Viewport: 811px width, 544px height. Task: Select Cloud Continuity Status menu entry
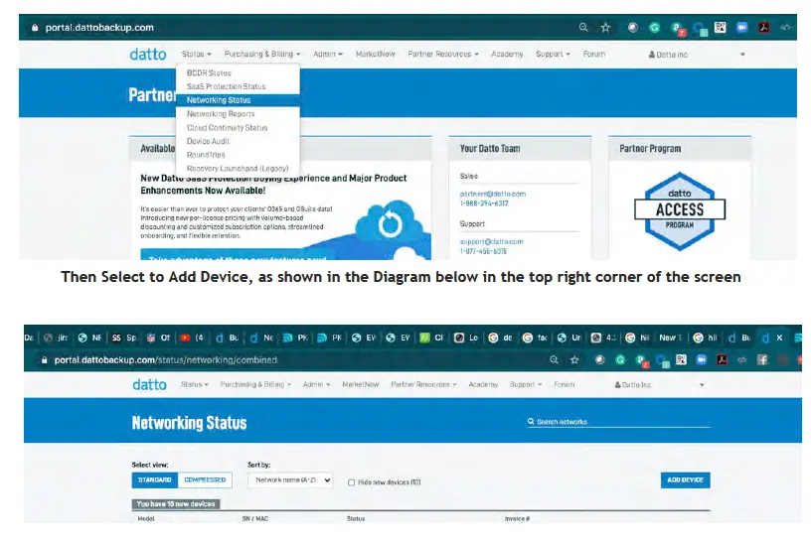tap(238, 128)
